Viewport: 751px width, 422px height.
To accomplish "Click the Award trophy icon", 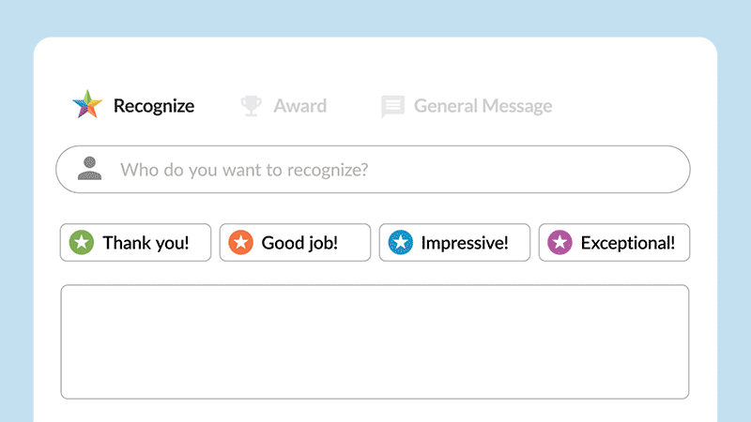I will coord(251,106).
